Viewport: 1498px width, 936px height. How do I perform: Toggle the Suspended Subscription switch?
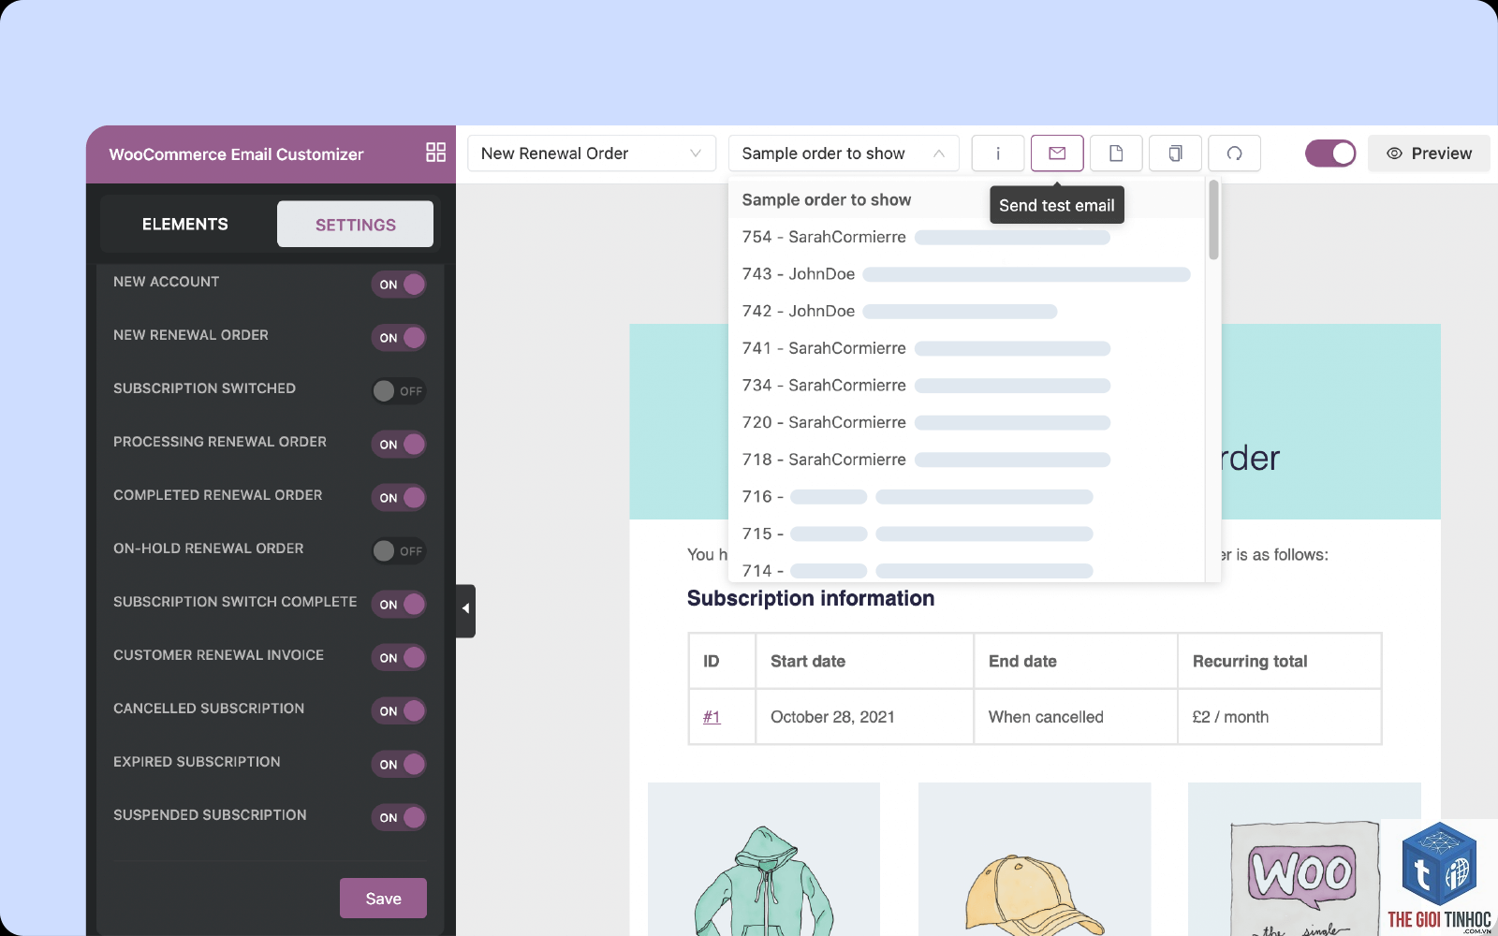399,818
